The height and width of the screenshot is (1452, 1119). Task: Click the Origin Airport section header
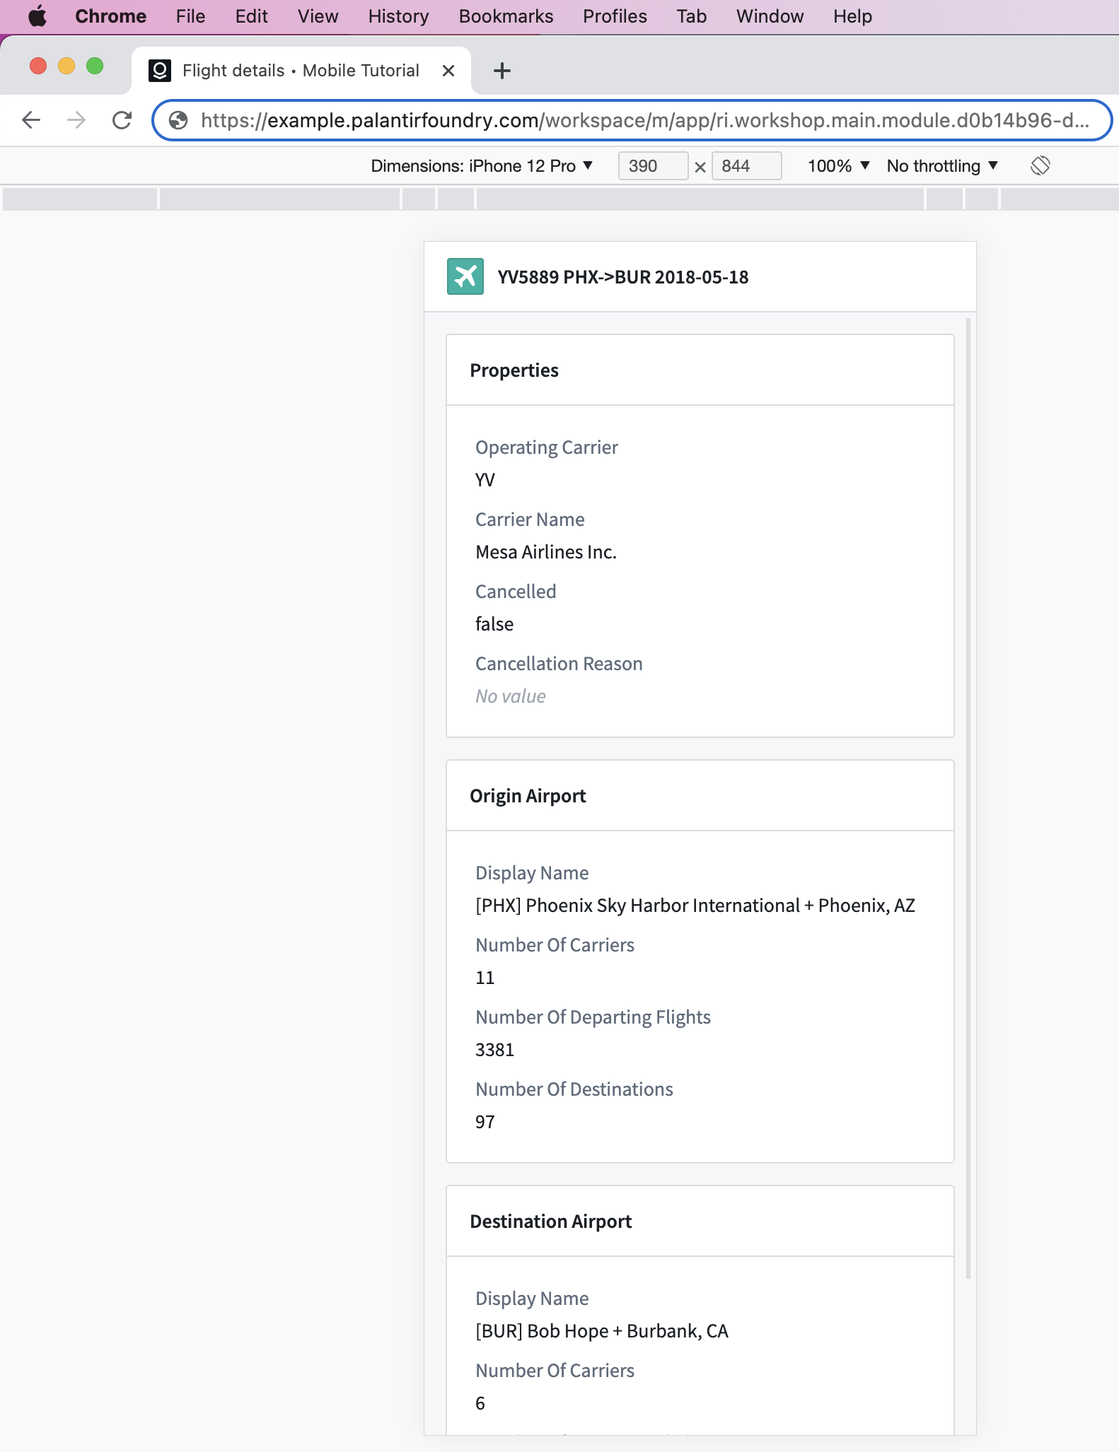pos(700,796)
